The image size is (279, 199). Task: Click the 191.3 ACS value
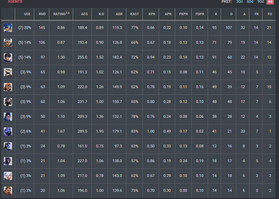click(x=82, y=72)
